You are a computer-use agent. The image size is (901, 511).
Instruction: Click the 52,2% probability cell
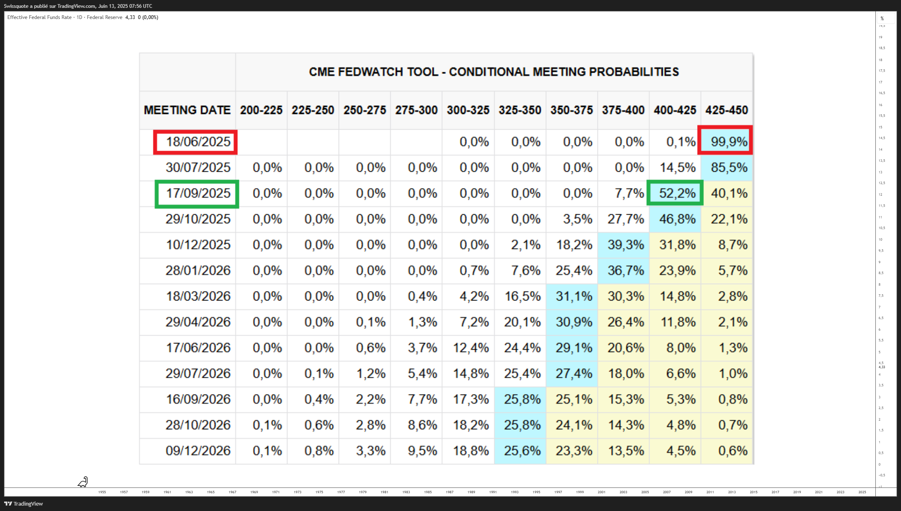click(675, 193)
